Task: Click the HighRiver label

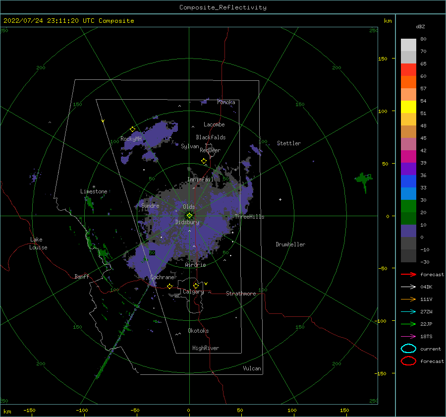Action: coord(206,348)
